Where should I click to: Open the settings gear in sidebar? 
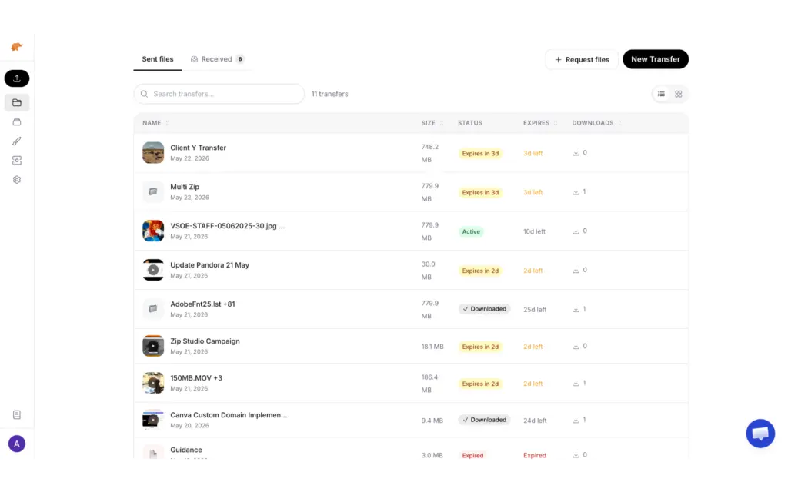[17, 180]
